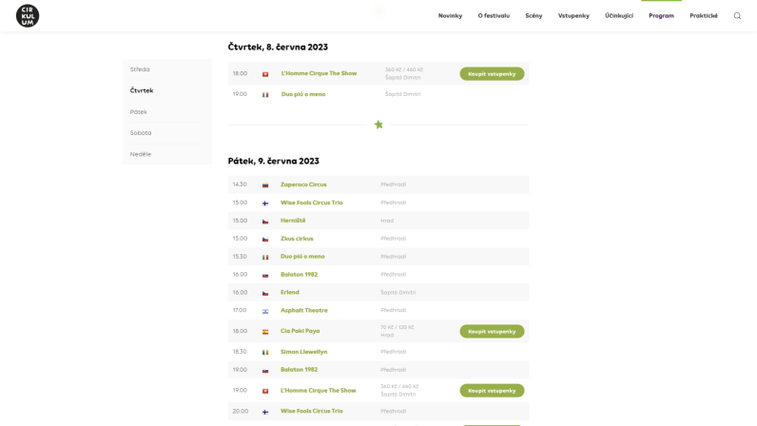This screenshot has width=757, height=426.
Task: Open Zkus cirkus link
Action: point(297,238)
